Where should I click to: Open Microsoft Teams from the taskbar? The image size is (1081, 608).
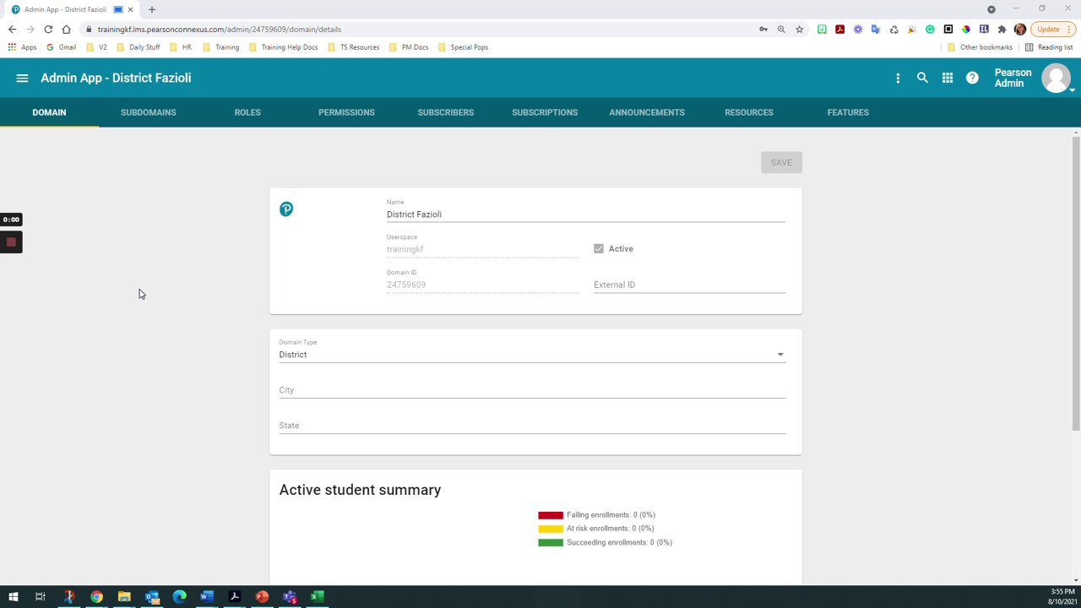coord(290,597)
